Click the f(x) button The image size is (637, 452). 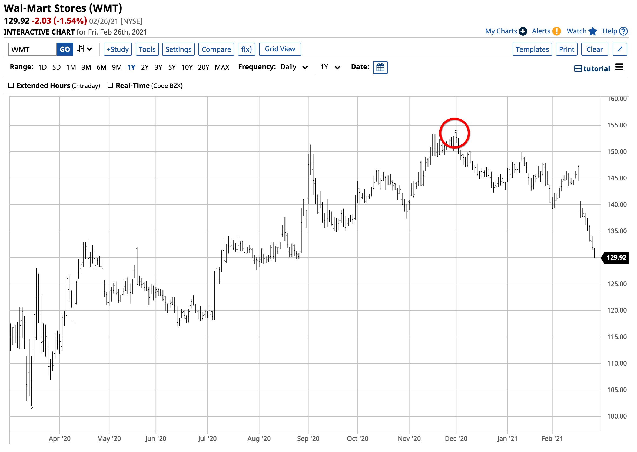(246, 49)
